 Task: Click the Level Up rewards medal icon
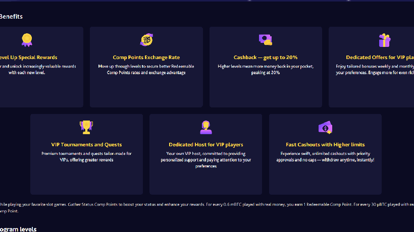(27, 39)
